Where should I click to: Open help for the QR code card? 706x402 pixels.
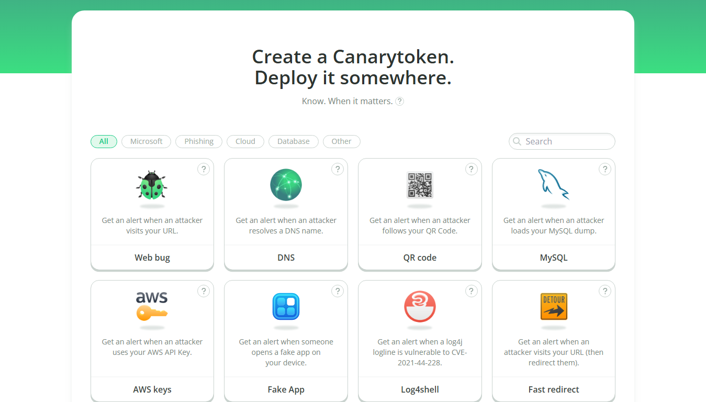471,169
